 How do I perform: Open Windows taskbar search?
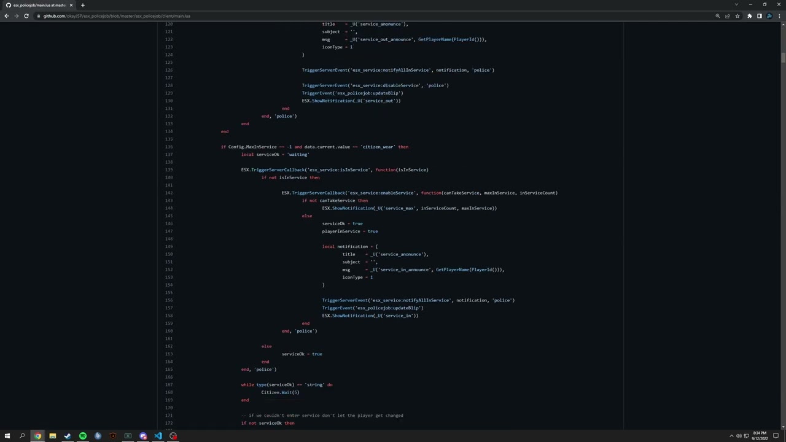tap(22, 436)
